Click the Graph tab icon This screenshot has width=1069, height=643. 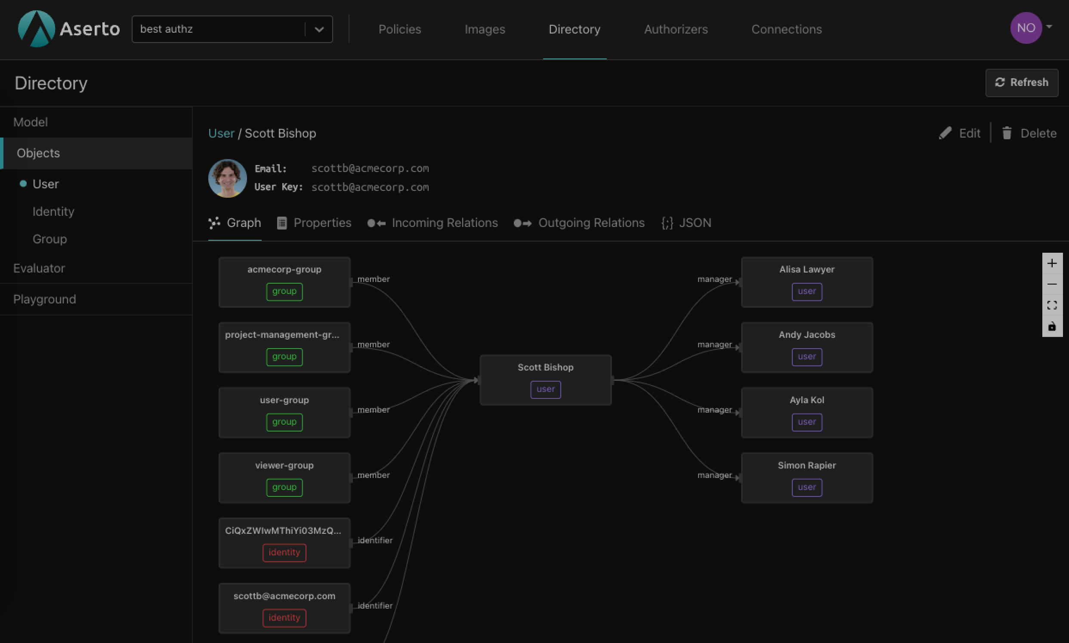tap(215, 223)
